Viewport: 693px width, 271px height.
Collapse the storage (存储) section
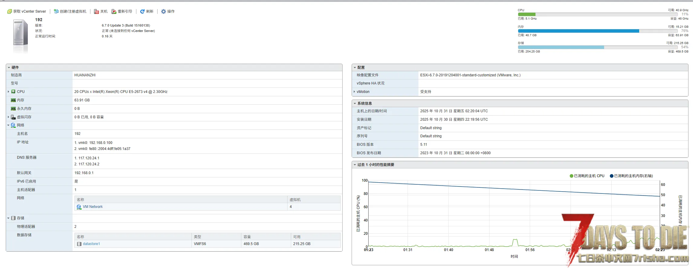tap(8, 218)
